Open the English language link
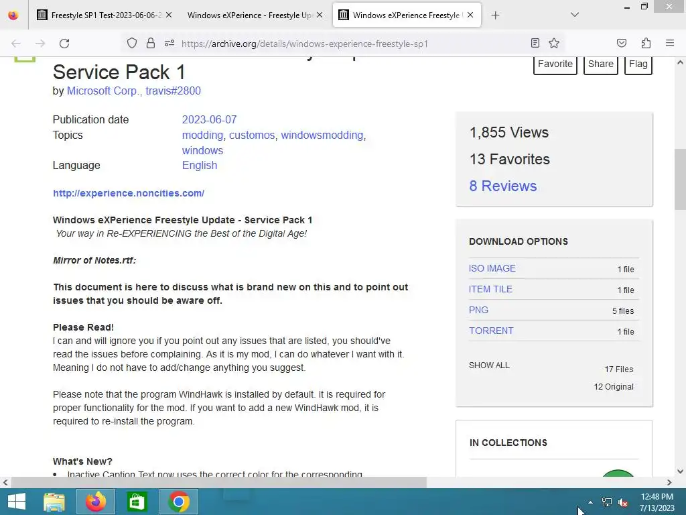 pyautogui.click(x=200, y=165)
